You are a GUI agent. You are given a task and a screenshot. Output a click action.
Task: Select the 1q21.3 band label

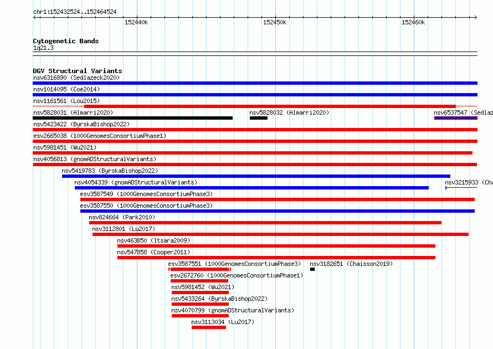43,48
